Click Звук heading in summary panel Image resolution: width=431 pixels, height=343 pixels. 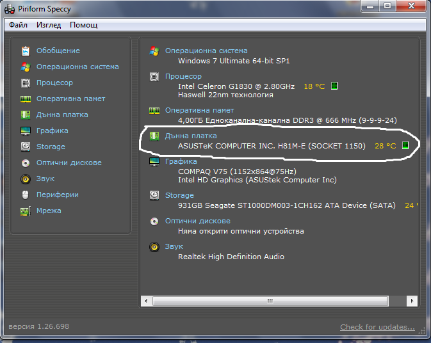[x=174, y=246]
